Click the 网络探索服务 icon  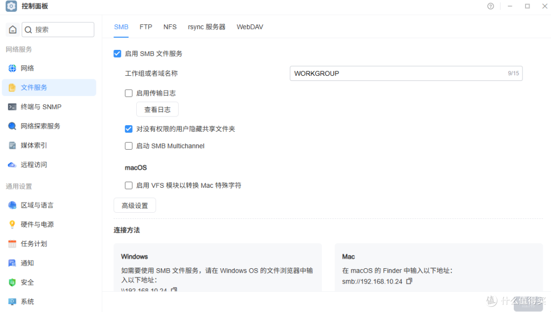point(12,126)
